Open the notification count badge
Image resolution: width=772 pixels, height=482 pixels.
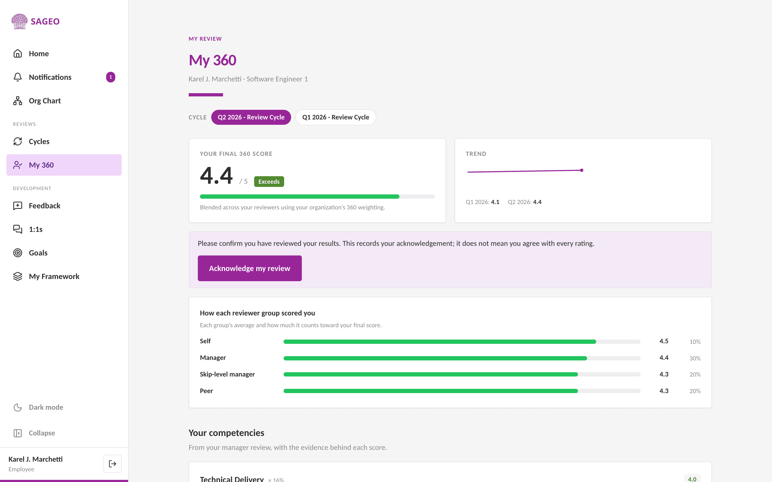click(x=111, y=77)
